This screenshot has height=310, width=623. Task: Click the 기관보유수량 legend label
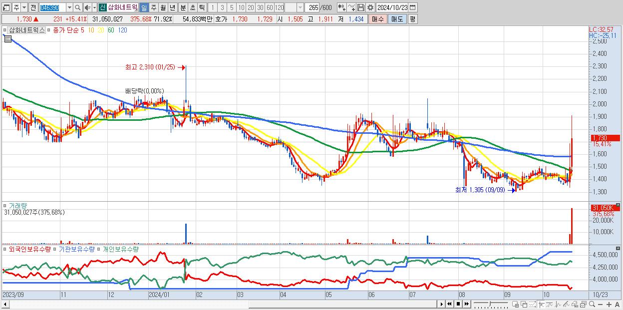(x=76, y=249)
